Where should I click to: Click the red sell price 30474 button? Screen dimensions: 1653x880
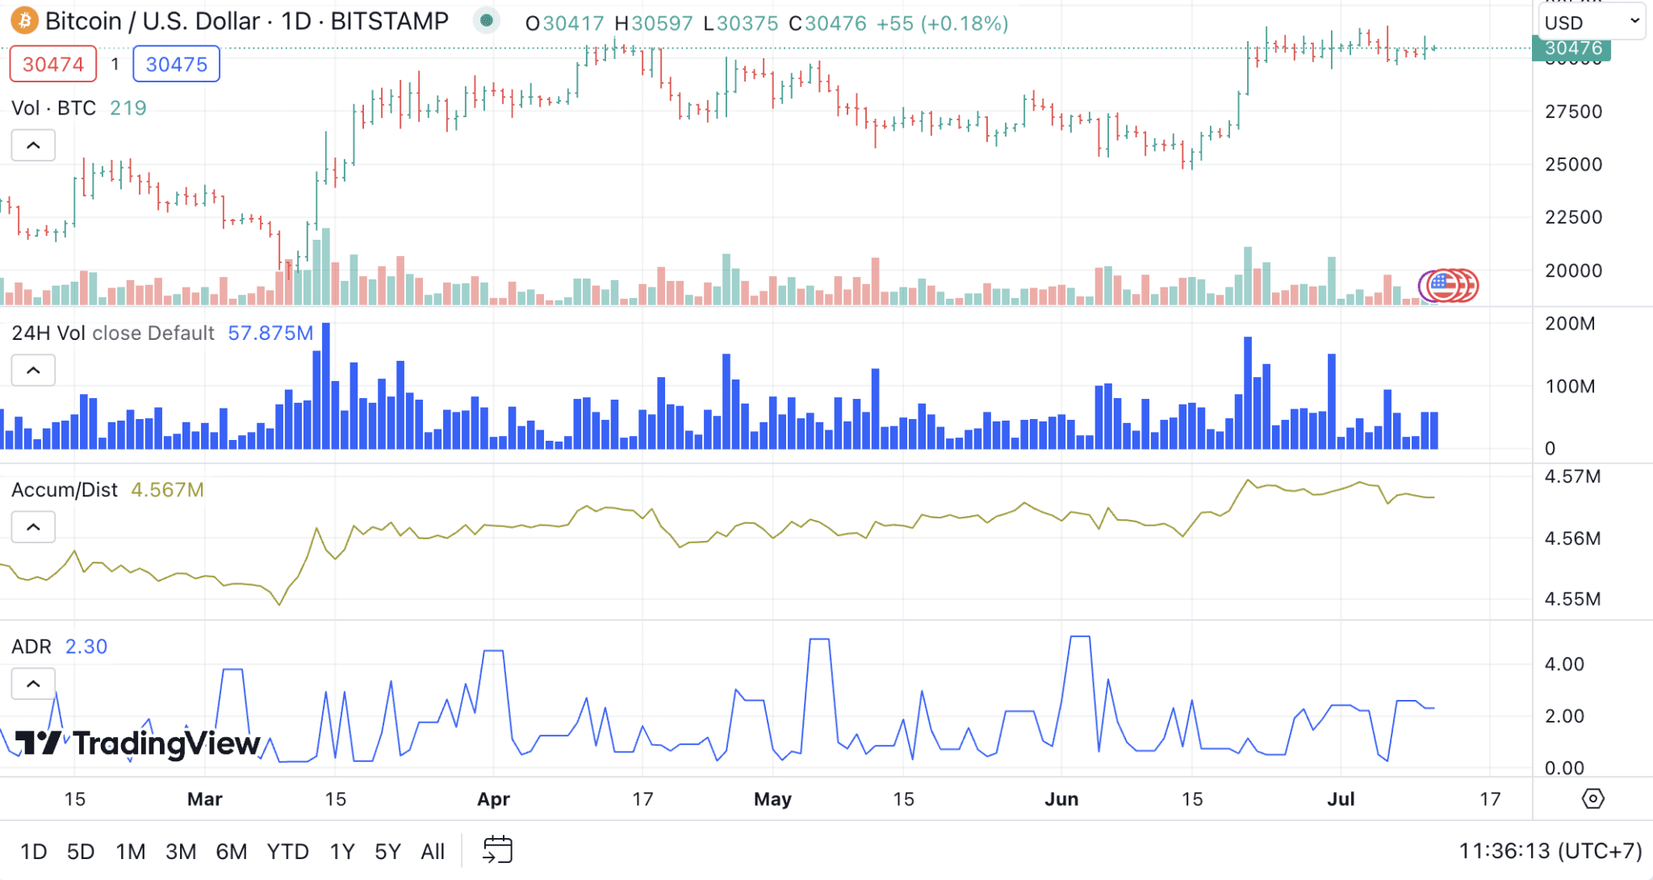tap(53, 65)
